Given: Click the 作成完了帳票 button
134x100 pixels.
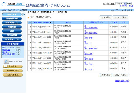Looking at the screenshot, I should (x=13, y=75).
